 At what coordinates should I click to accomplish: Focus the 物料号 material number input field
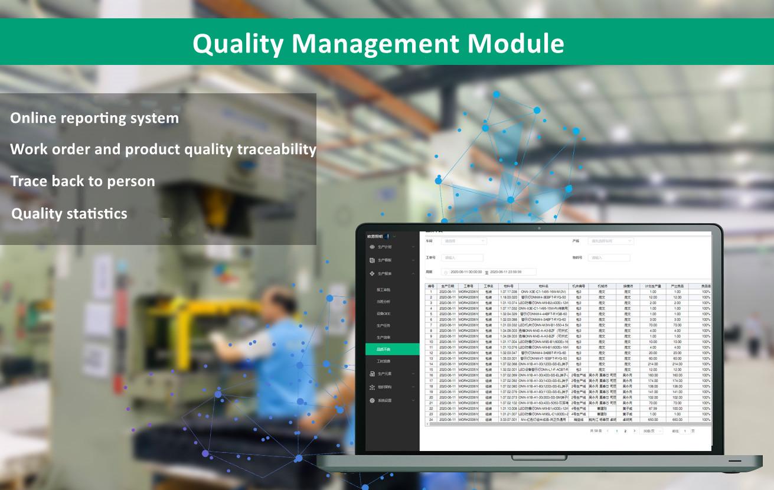tap(609, 257)
